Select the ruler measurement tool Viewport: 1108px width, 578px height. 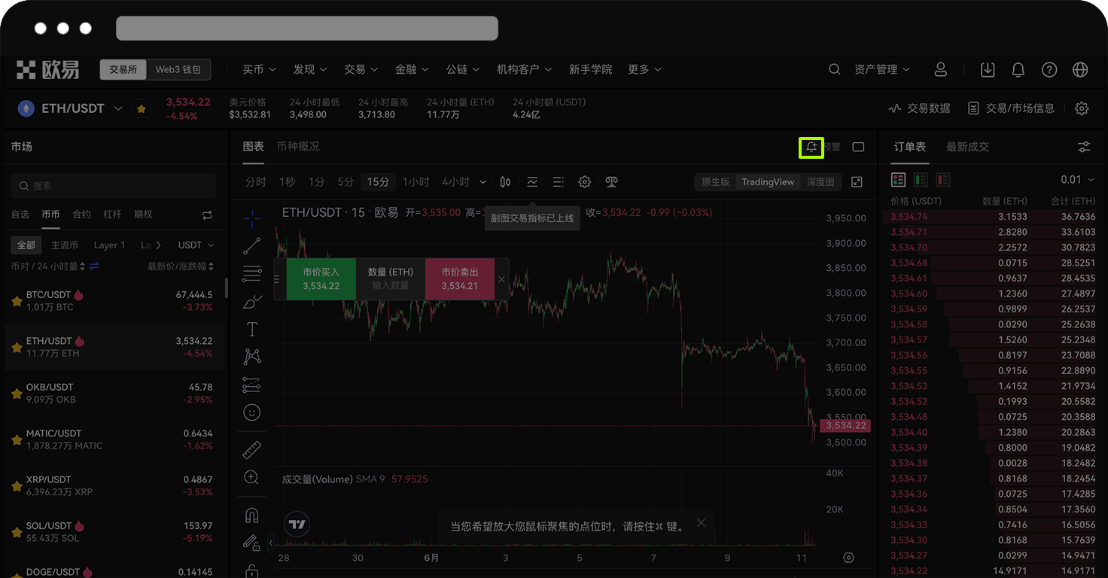point(252,449)
